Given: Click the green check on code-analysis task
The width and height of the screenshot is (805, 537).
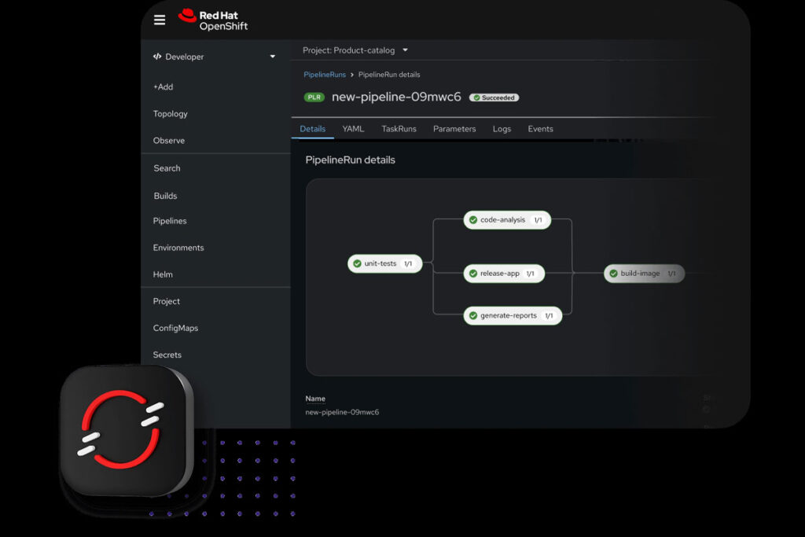Looking at the screenshot, I should (472, 220).
